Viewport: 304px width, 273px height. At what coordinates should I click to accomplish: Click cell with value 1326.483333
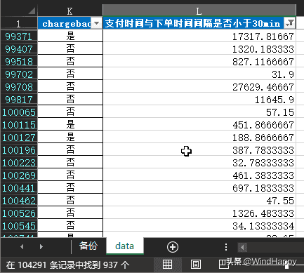[199, 213]
